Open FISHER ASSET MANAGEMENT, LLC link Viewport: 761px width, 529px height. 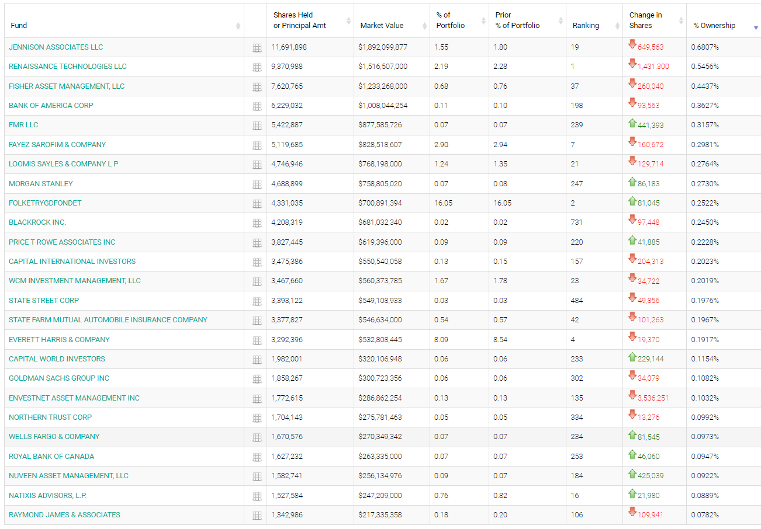coord(67,86)
